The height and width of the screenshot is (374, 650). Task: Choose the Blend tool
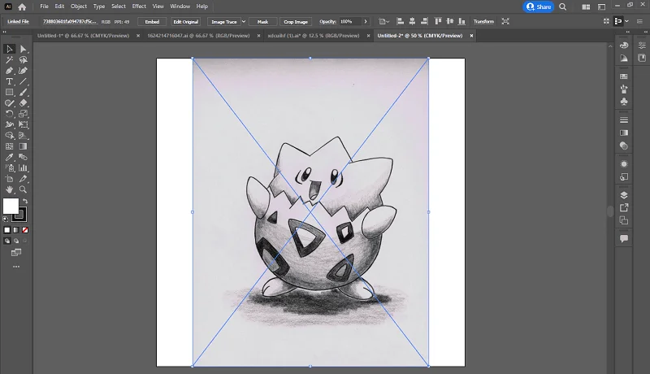point(24,157)
